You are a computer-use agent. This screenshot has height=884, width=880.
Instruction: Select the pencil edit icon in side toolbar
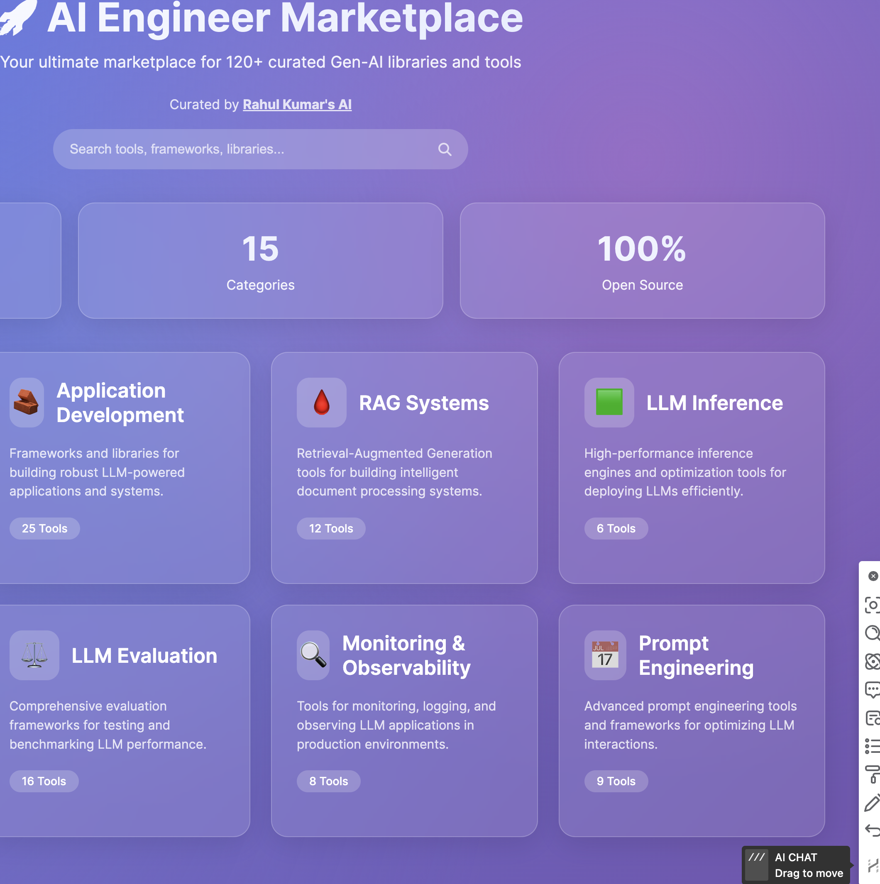point(873,803)
